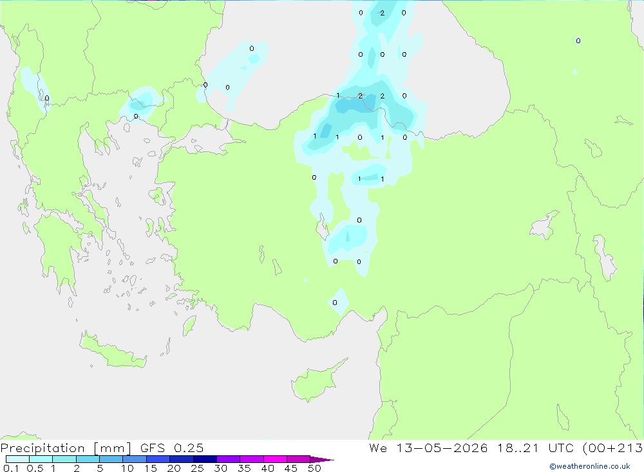Click the arrow tip beyond 50 on the legend
Screen dimensions: 644x472
coord(323,459)
